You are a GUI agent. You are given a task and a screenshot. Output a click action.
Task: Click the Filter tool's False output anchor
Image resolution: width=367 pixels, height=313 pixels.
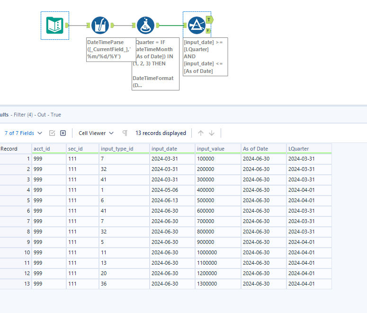[208, 30]
